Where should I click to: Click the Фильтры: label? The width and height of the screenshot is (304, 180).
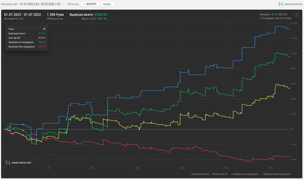(x=73, y=4)
